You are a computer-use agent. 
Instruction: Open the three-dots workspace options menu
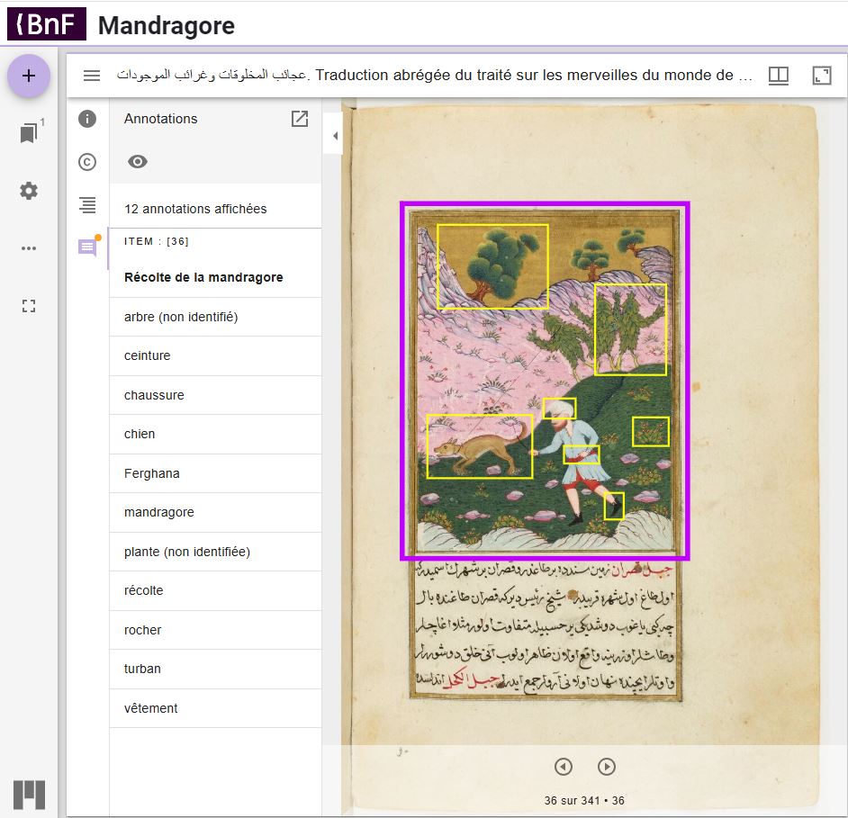click(x=29, y=248)
